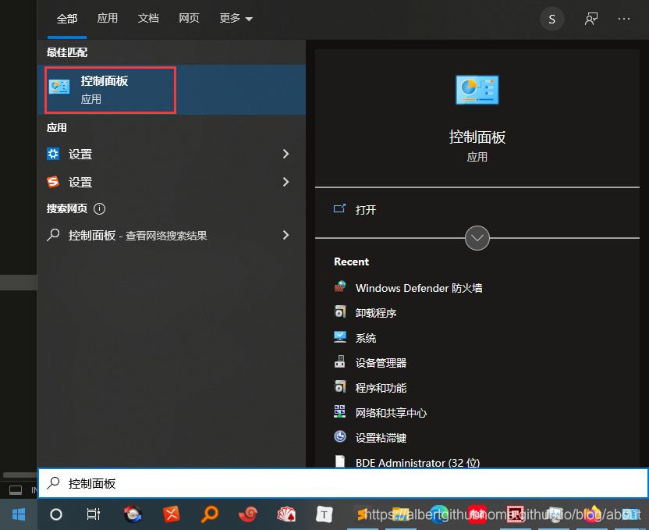Open recent item 程序和功能
The width and height of the screenshot is (649, 530).
tap(381, 388)
